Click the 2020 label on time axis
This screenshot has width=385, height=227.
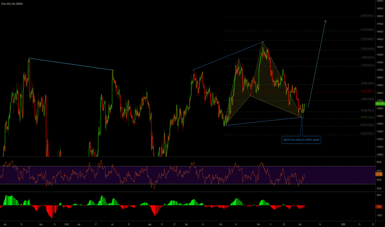(x=343, y=224)
